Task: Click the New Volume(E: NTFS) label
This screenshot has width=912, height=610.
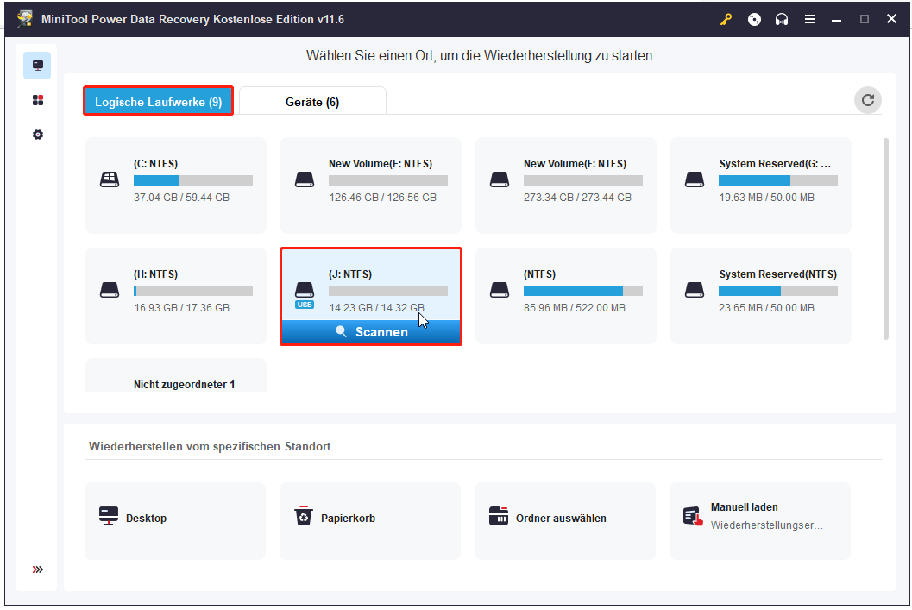Action: [x=381, y=163]
